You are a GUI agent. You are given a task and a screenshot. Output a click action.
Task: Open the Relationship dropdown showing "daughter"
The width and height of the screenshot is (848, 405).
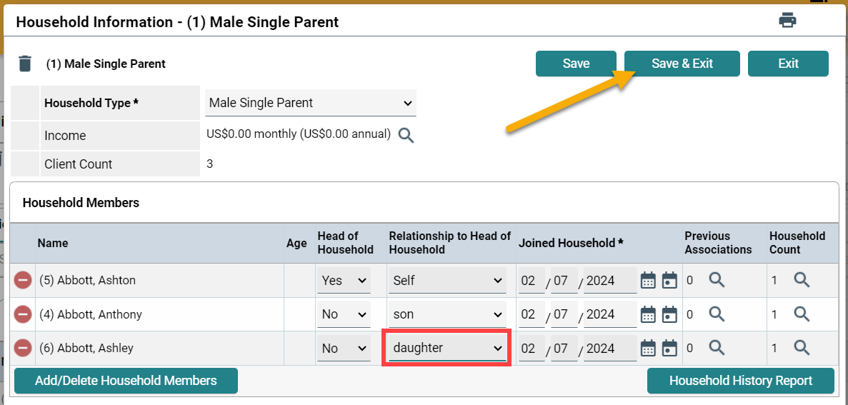point(448,349)
